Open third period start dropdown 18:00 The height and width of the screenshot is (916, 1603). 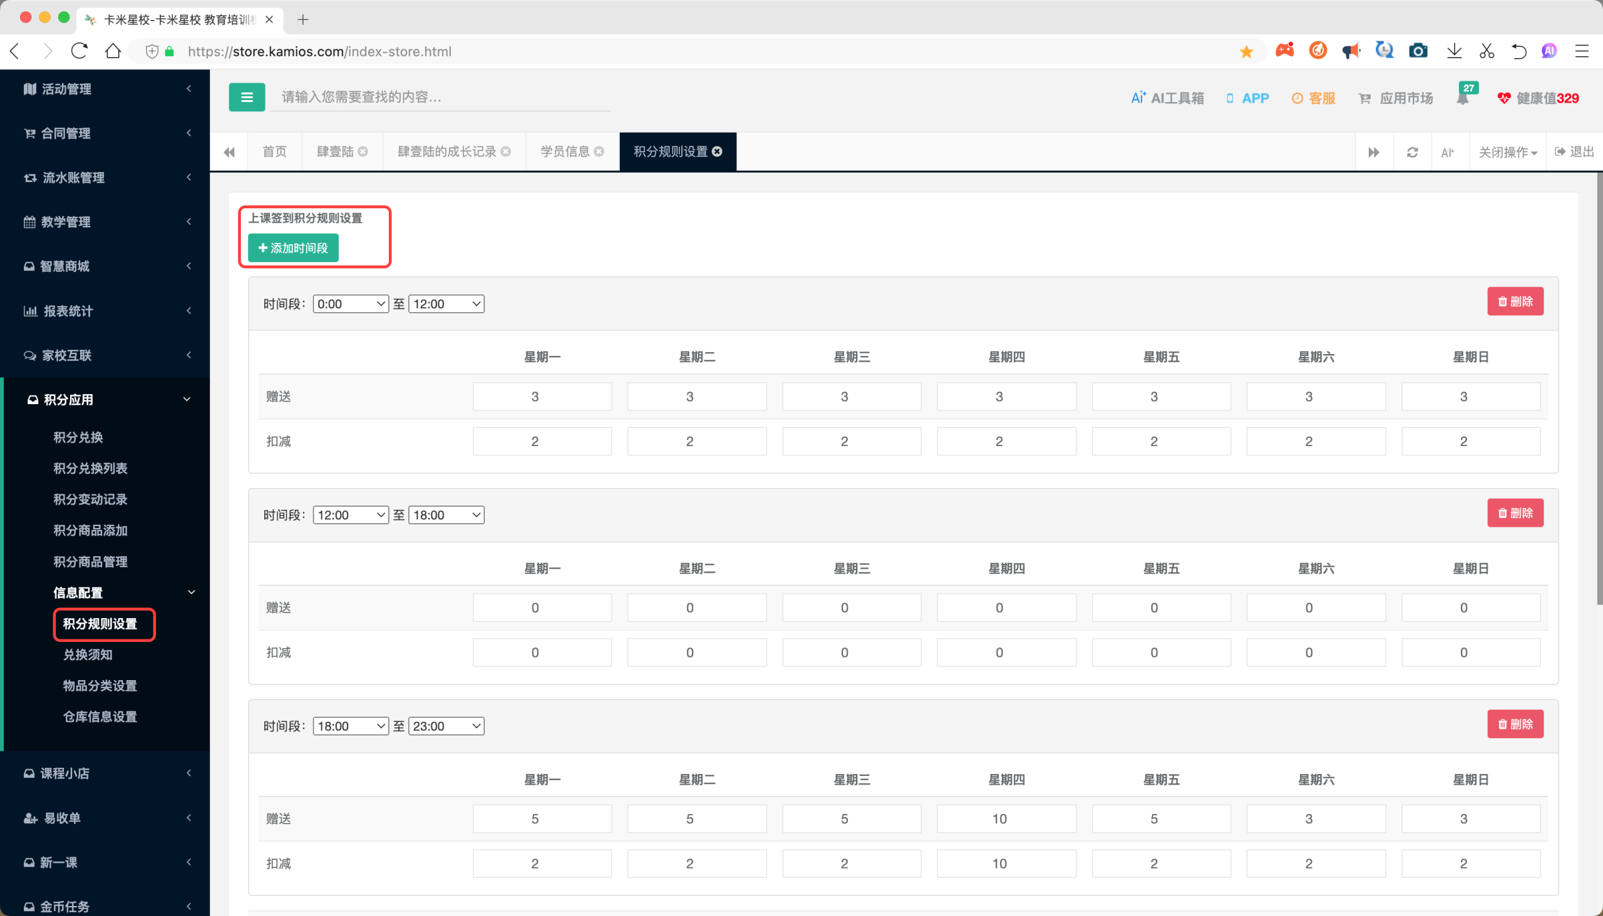[351, 726]
